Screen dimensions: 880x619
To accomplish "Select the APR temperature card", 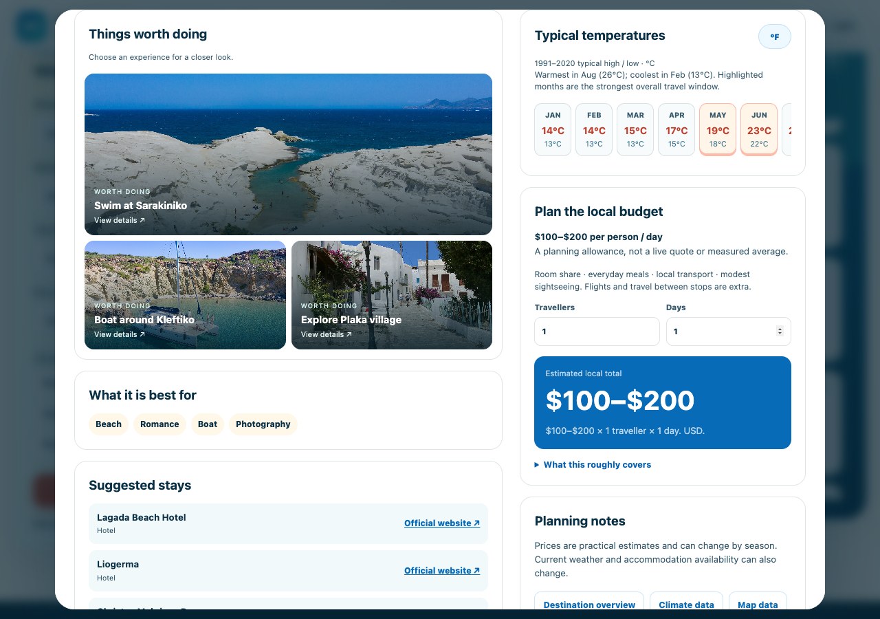I will click(x=676, y=130).
